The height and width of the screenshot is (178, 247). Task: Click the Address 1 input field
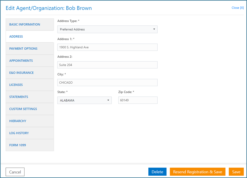[x=107, y=47]
